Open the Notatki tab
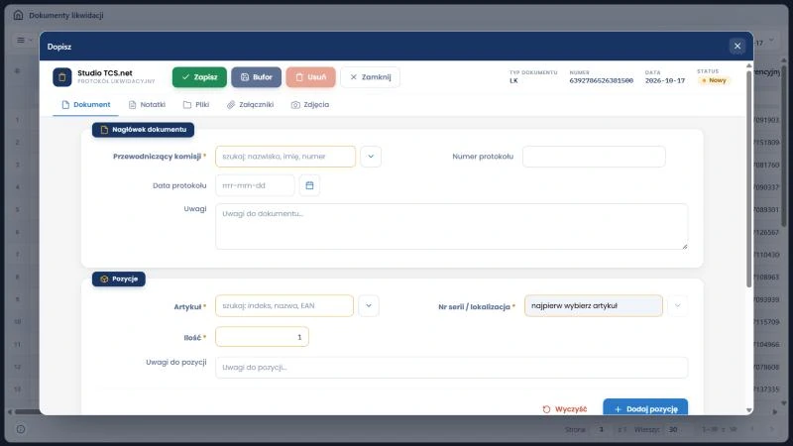The image size is (793, 446). pos(147,105)
